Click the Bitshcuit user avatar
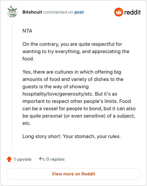 point(12,12)
